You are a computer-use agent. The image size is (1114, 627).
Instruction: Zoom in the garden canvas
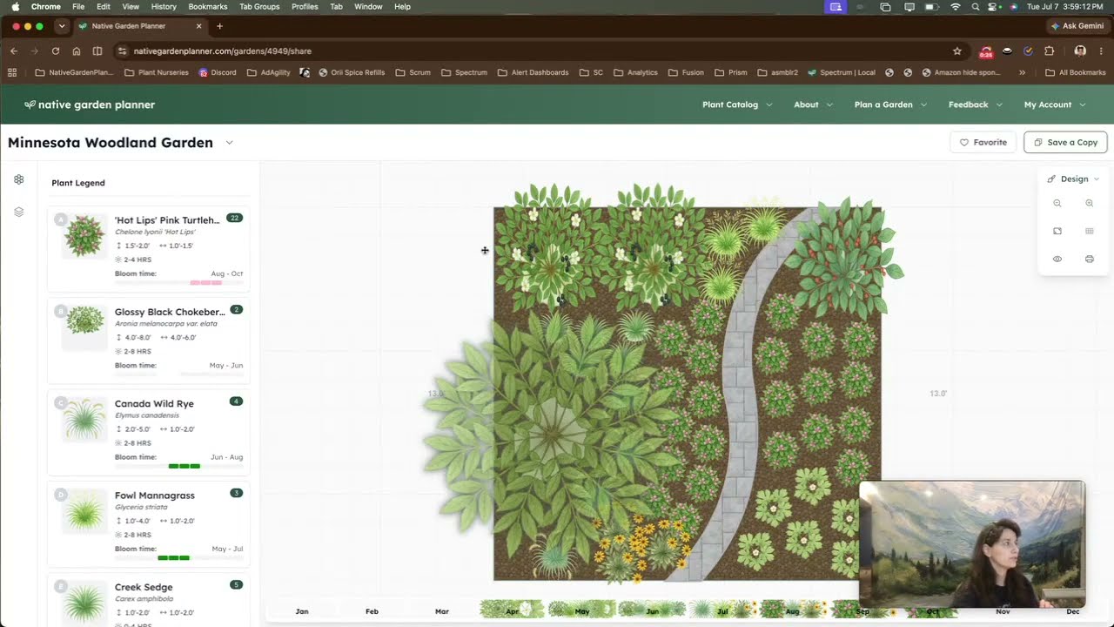click(x=1089, y=203)
